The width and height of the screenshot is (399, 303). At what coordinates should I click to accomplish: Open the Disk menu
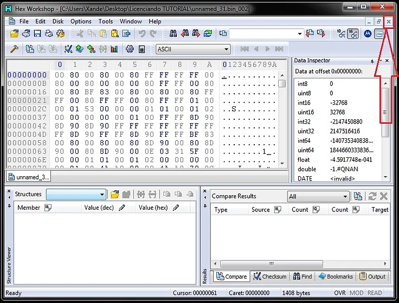pos(58,21)
